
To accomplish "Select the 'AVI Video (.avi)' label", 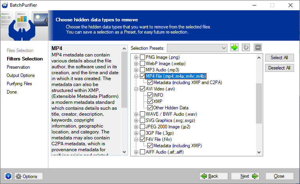I will 160,89.
